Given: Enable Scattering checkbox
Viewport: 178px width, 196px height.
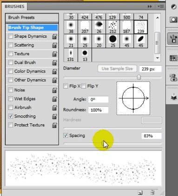Looking at the screenshot, I should pos(11,45).
